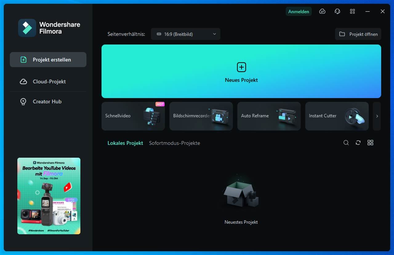
Task: Open the YouTube Videos promo banner
Action: click(49, 196)
